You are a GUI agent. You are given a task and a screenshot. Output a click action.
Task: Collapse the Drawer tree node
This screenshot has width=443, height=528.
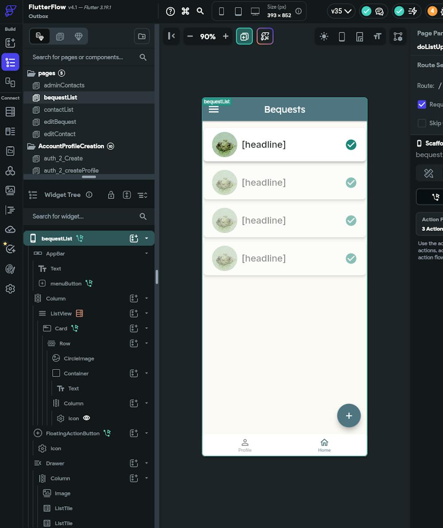click(147, 463)
